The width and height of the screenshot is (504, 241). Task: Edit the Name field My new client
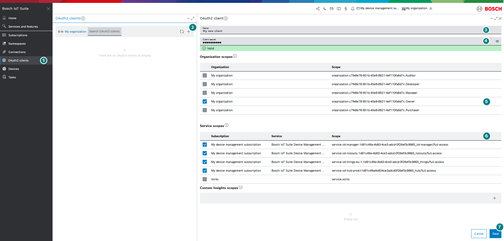click(x=351, y=30)
